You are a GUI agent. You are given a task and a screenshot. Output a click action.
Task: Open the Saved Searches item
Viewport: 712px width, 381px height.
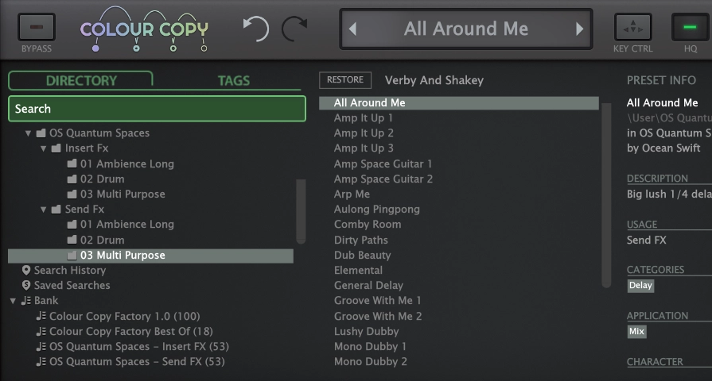72,286
